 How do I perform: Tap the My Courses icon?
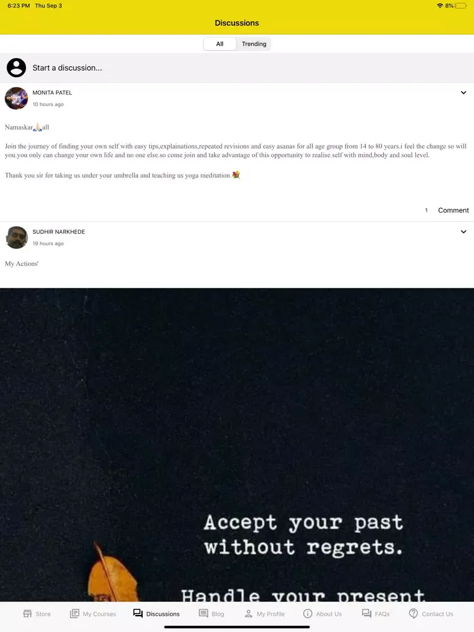(x=75, y=614)
